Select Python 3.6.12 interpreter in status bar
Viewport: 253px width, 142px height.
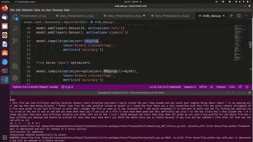[x=35, y=87]
